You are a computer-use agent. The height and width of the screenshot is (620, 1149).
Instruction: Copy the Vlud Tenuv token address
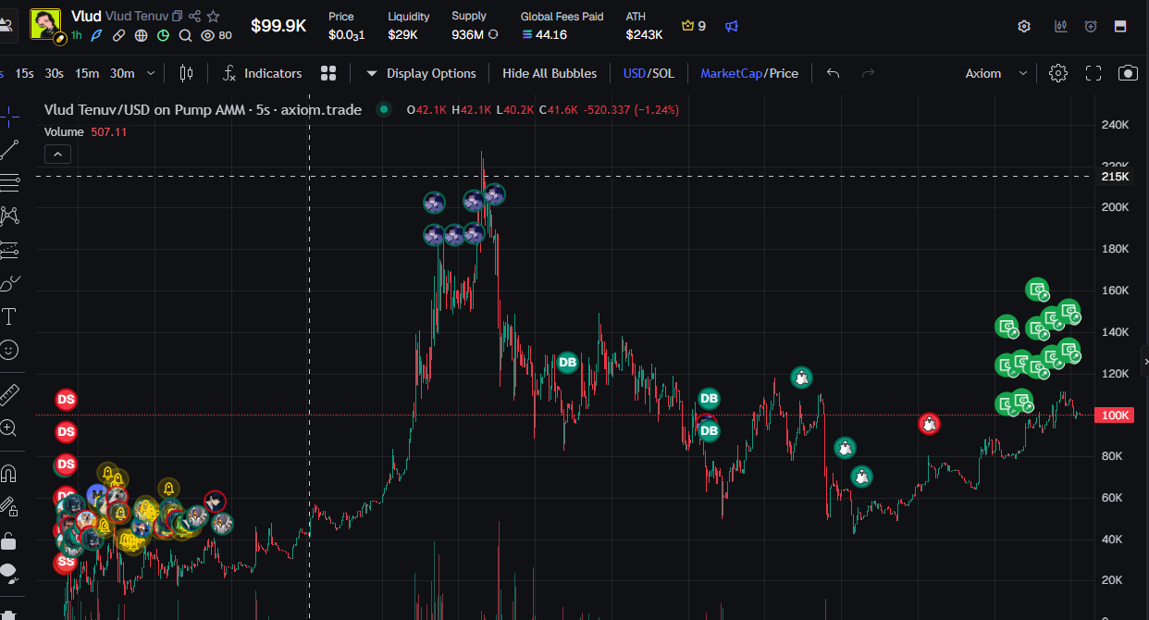click(x=178, y=17)
